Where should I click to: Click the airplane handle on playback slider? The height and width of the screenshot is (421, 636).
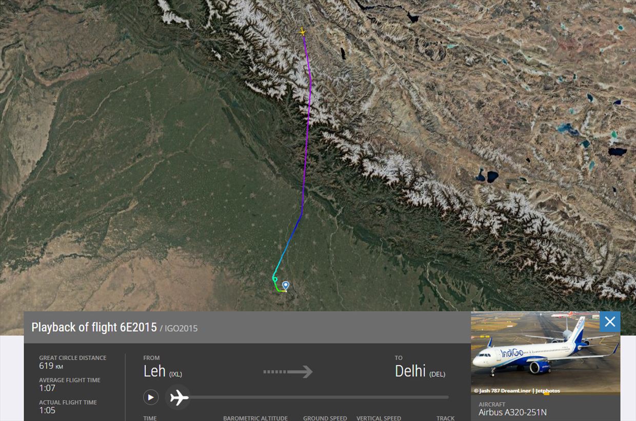point(179,397)
